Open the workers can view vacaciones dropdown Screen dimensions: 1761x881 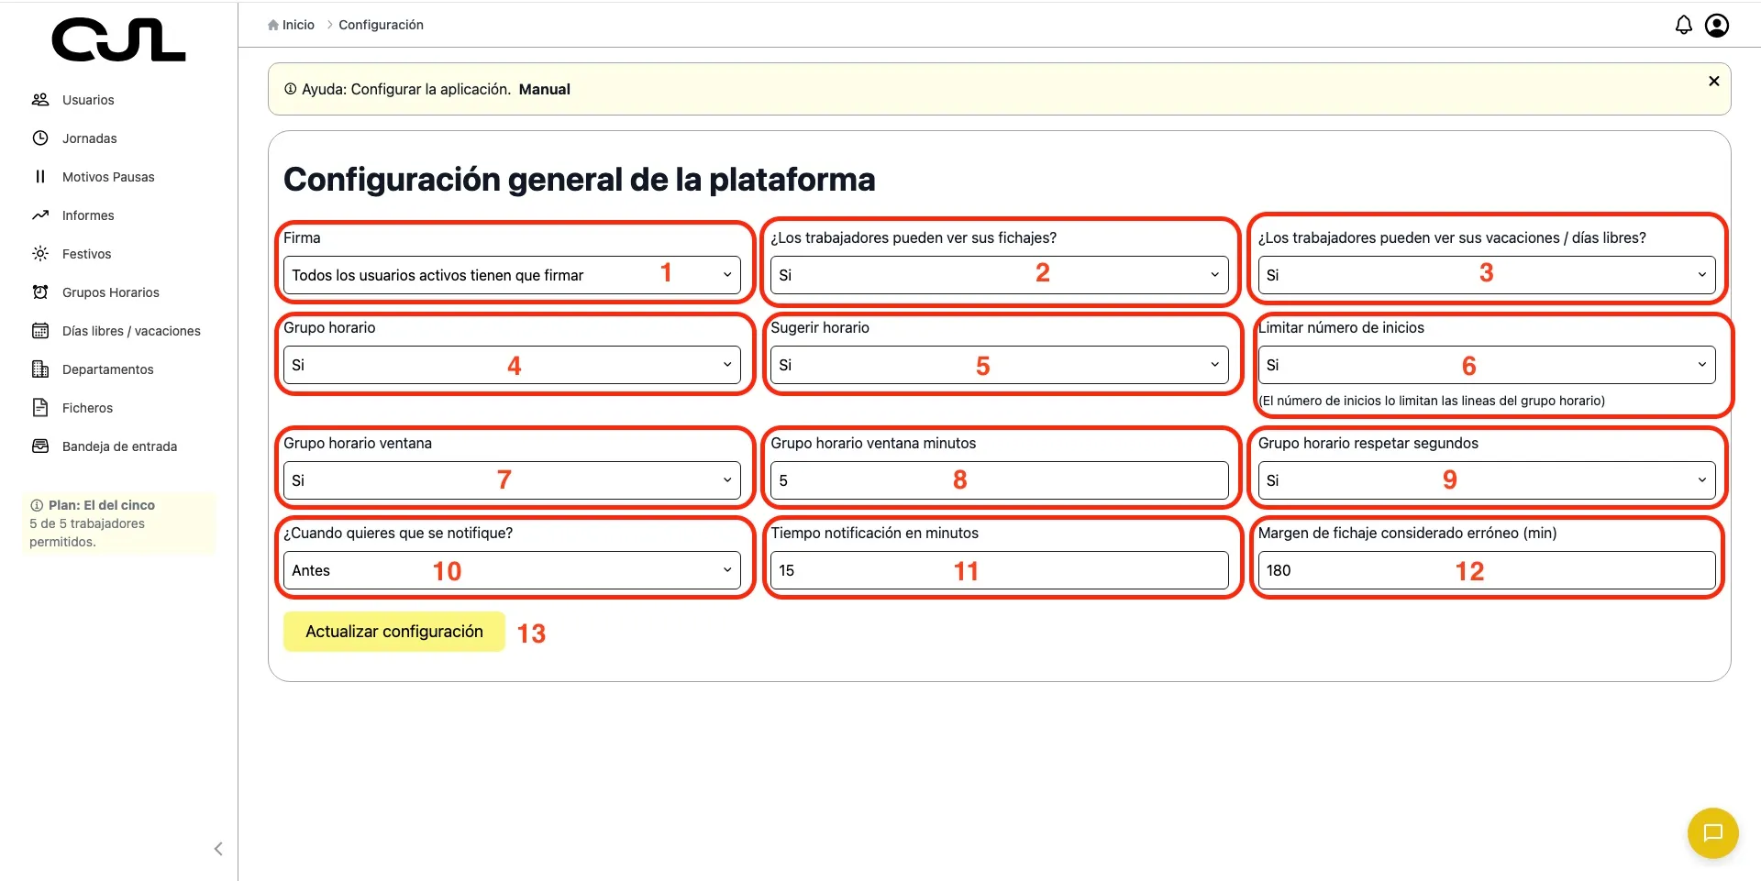tap(1487, 275)
